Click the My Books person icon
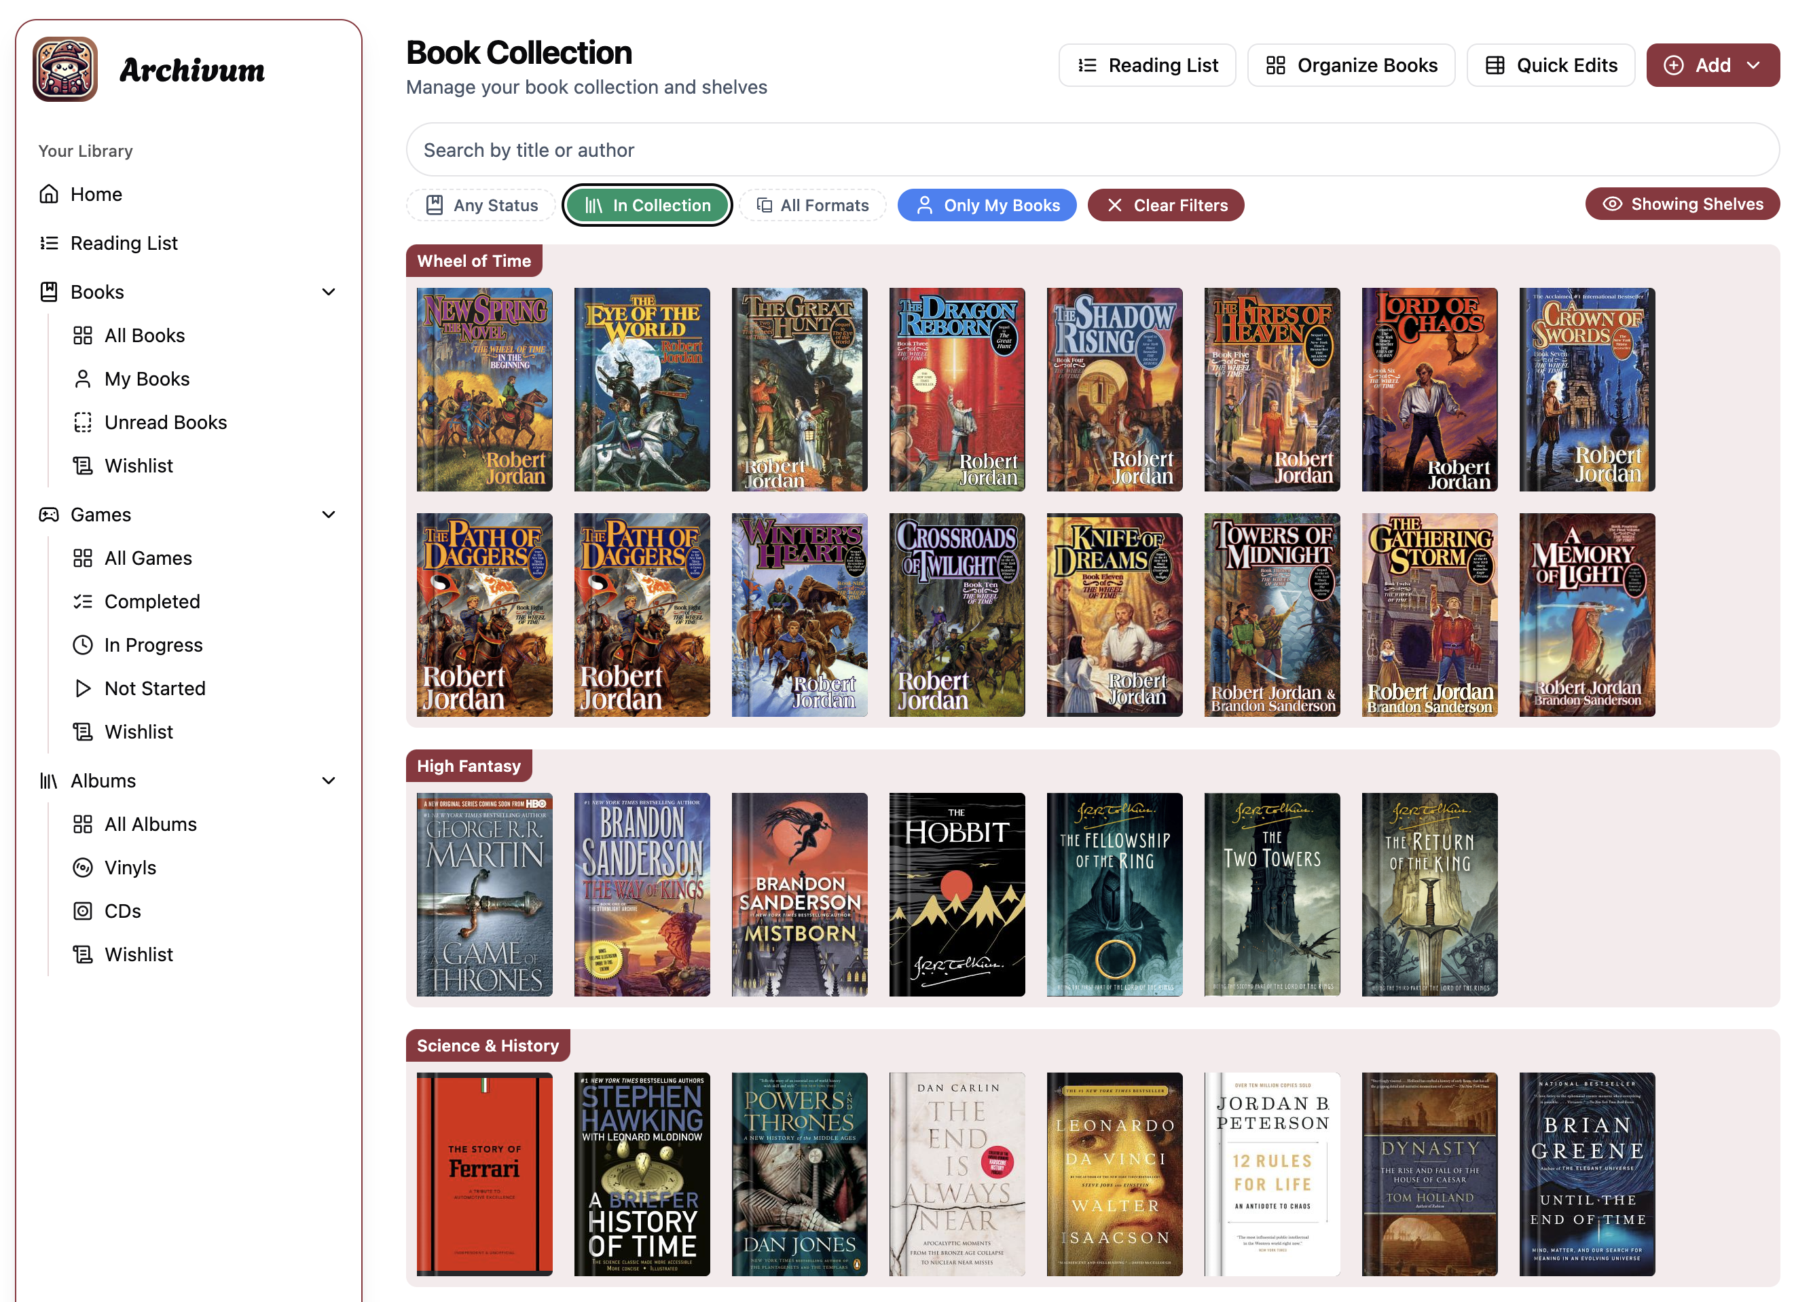This screenshot has height=1302, width=1813. point(82,379)
